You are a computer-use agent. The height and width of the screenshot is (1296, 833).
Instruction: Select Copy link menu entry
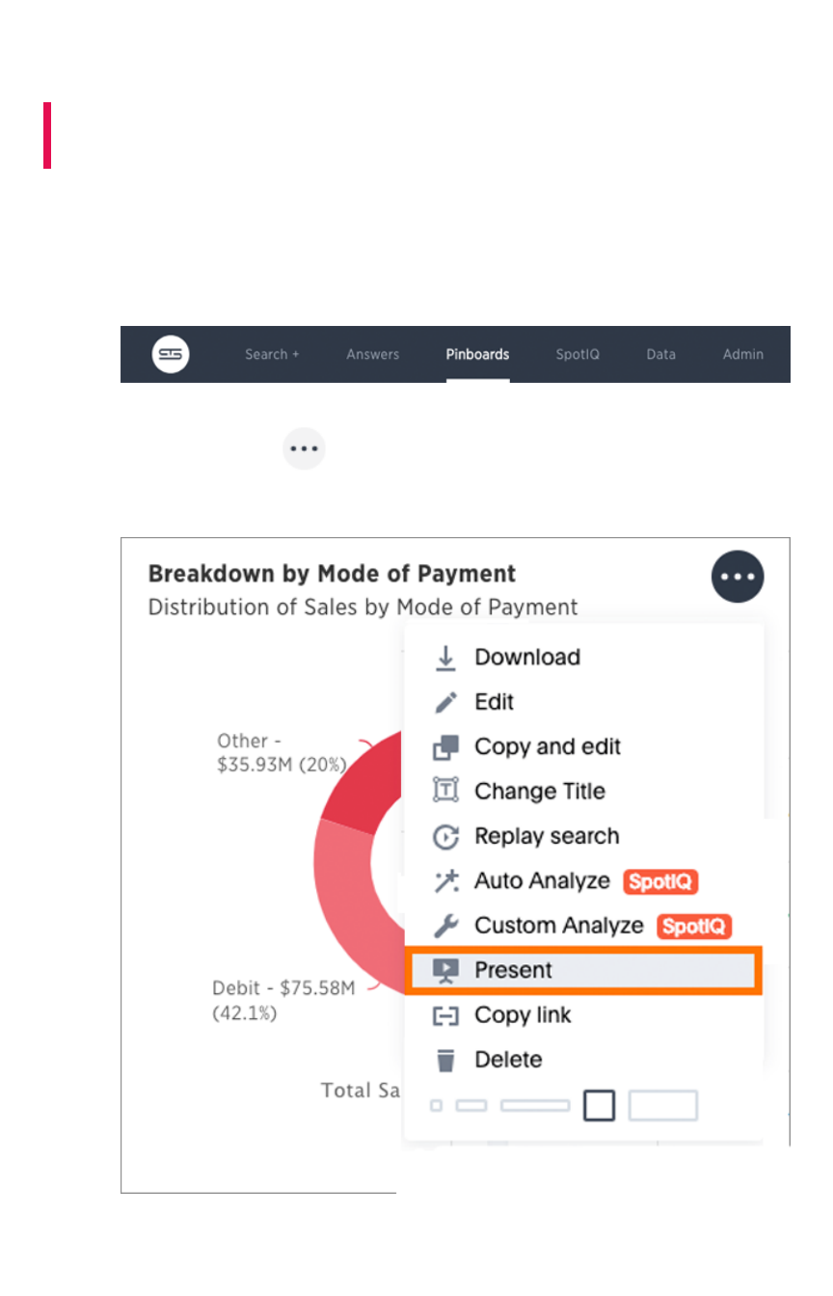[522, 1015]
